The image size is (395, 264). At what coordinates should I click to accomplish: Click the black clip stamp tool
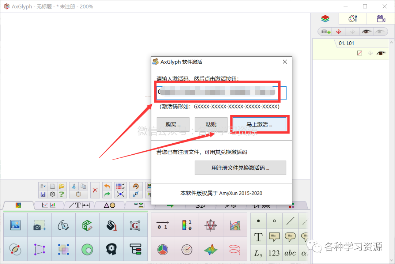tap(111, 225)
